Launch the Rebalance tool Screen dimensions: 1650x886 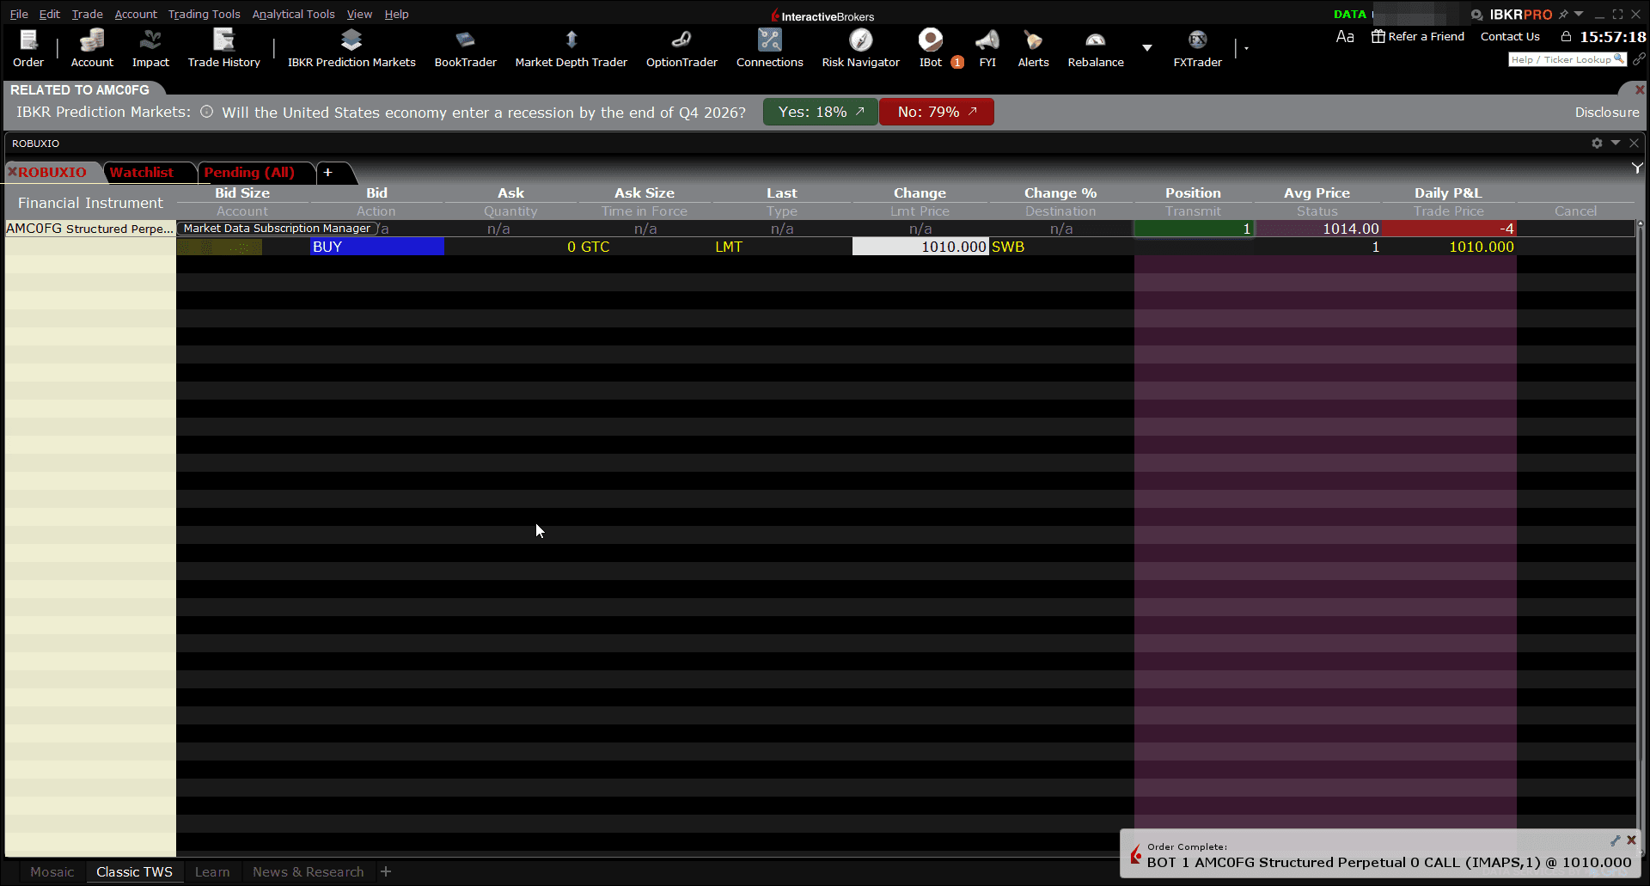pos(1096,48)
